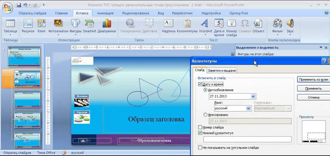Customize the quick access toolbar arrow
The height and width of the screenshot is (156, 330).
(44, 5)
